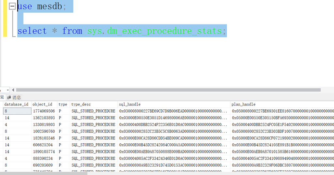Collapse the SQL code block outline toggle

tap(12, 6)
